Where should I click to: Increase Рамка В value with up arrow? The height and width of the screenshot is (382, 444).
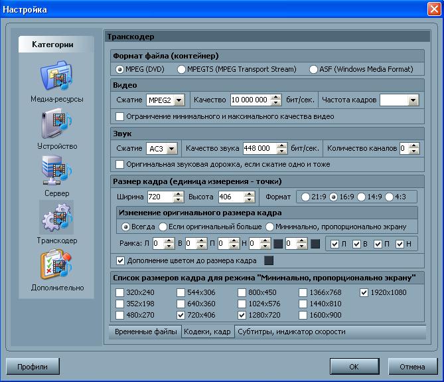(201, 241)
